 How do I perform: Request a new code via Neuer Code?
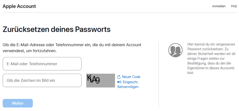[131, 77]
